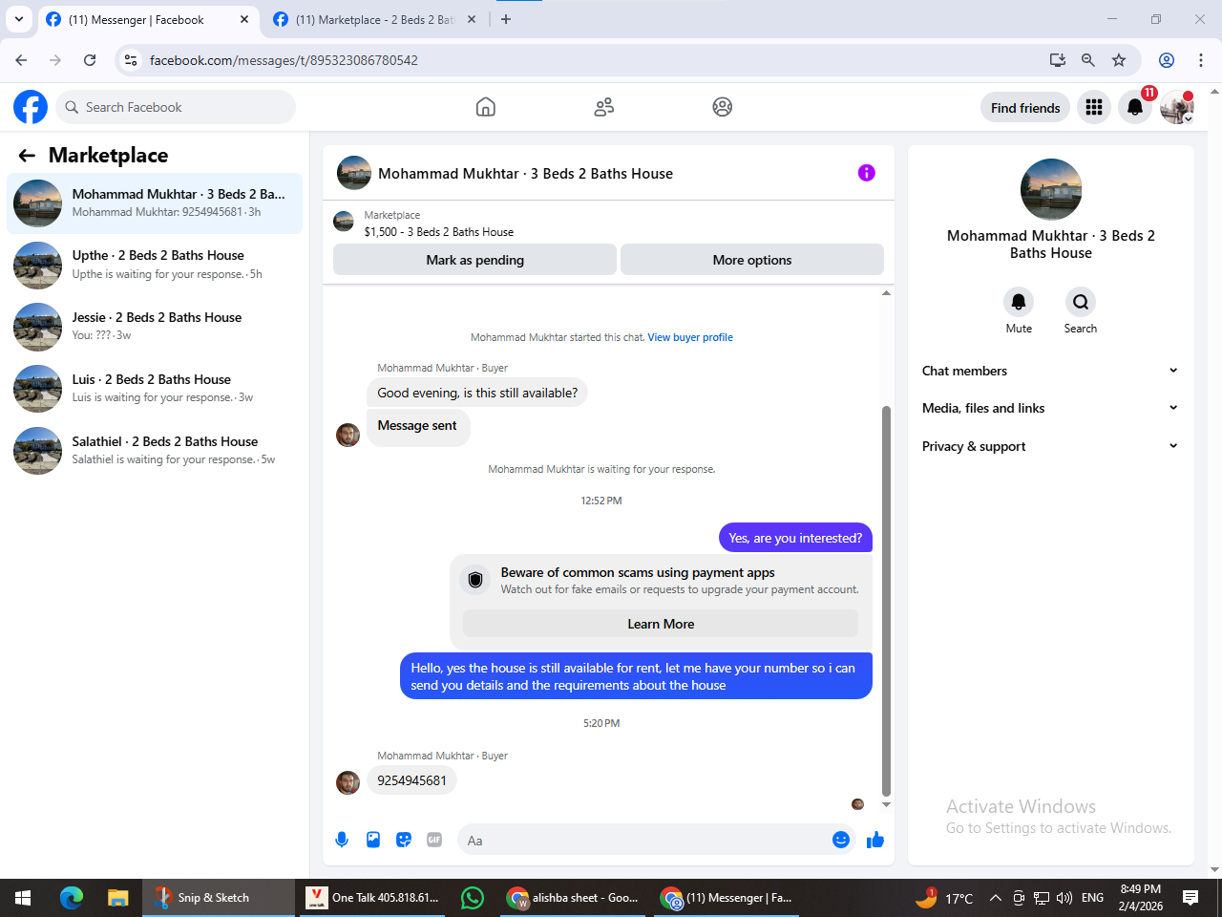The height and width of the screenshot is (917, 1222).
Task: Open the Facebook Home icon
Action: click(x=486, y=107)
